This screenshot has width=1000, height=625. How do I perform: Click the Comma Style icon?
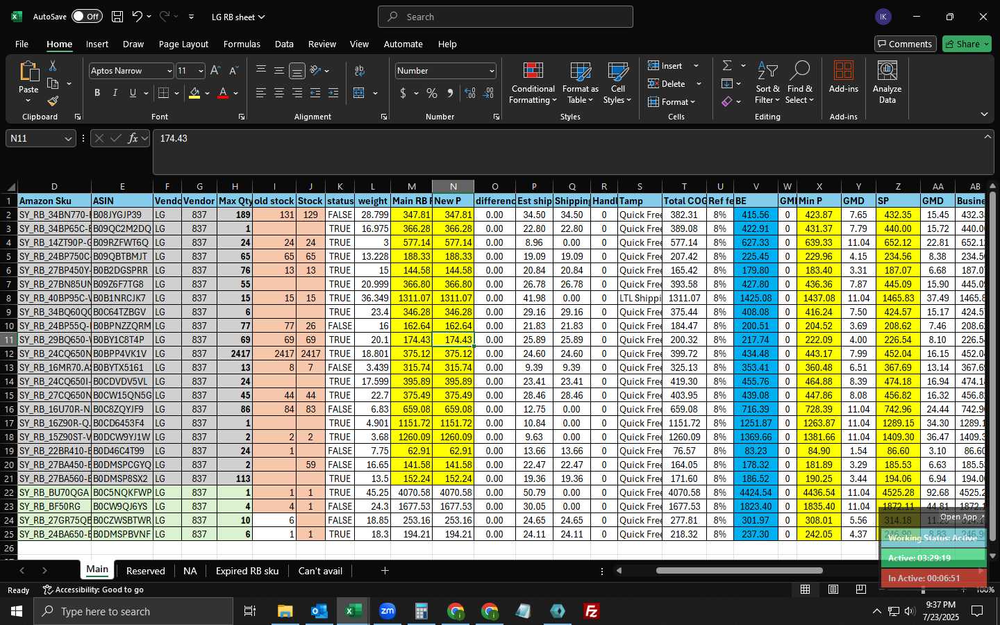tap(450, 93)
